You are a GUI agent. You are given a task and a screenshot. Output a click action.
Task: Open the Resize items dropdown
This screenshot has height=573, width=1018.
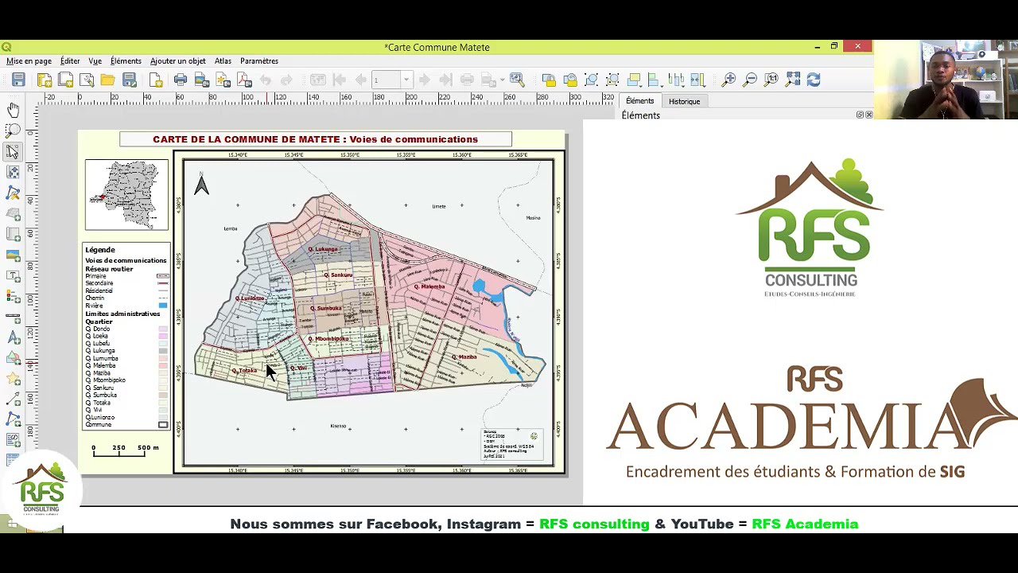pyautogui.click(x=697, y=80)
